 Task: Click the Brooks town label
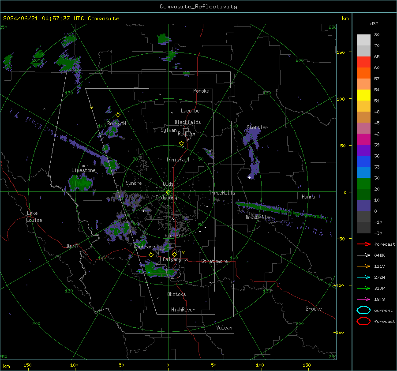pos(314,309)
